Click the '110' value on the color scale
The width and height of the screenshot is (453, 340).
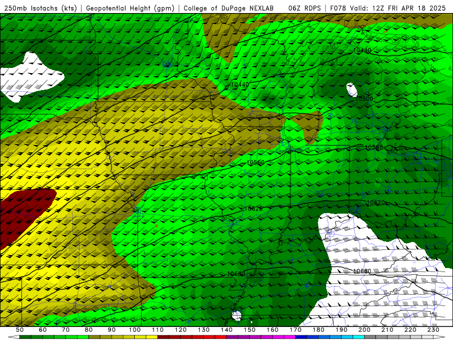point(157,330)
